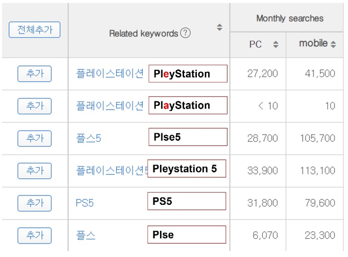The height and width of the screenshot is (257, 348).
Task: Sort the mobile searches column
Action: tap(333, 44)
